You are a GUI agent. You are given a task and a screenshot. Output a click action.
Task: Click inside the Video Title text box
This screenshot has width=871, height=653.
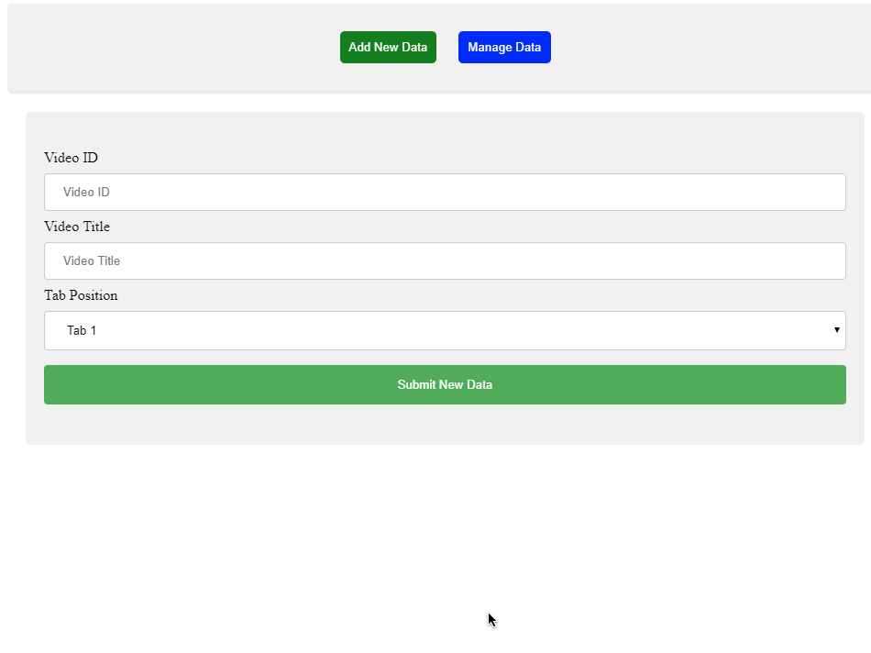click(x=445, y=261)
